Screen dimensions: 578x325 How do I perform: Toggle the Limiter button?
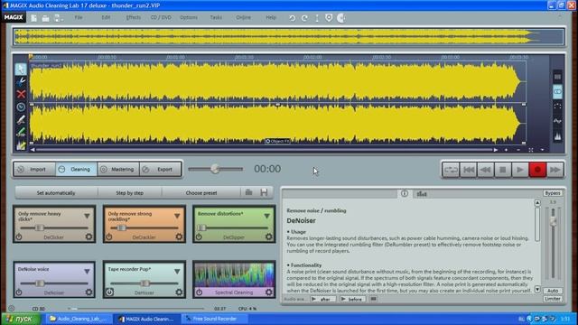[552, 299]
